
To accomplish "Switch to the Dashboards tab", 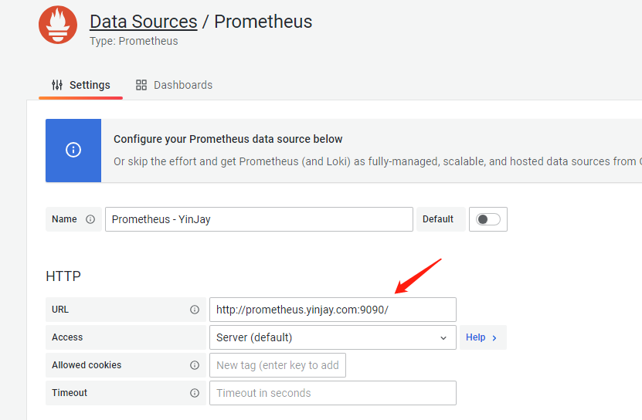I will coord(174,85).
